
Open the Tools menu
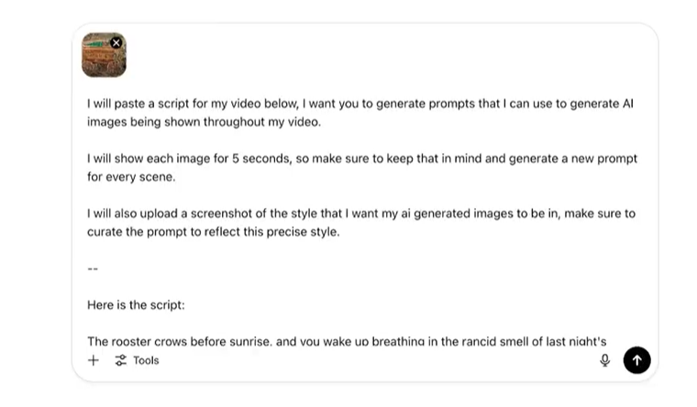tap(138, 360)
